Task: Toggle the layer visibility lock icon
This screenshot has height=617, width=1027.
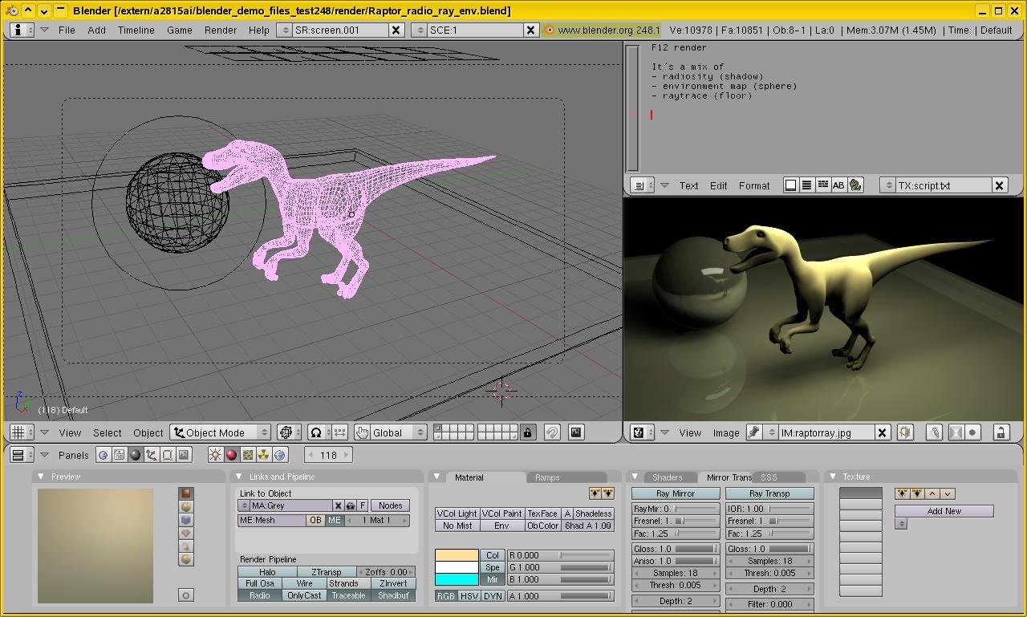Action: coord(527,432)
